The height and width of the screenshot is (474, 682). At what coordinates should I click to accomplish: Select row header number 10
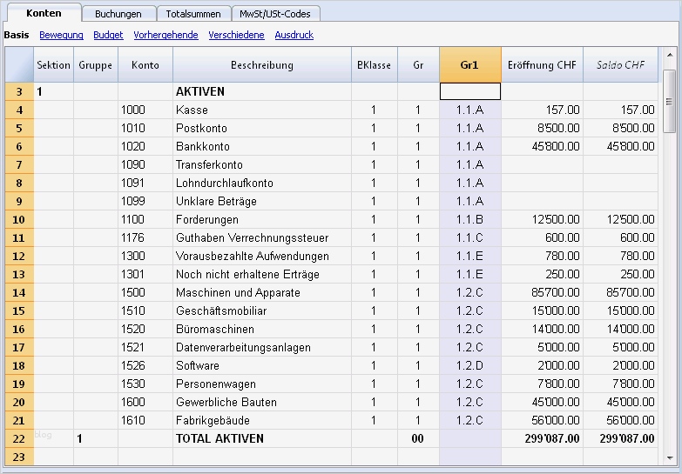click(x=19, y=219)
